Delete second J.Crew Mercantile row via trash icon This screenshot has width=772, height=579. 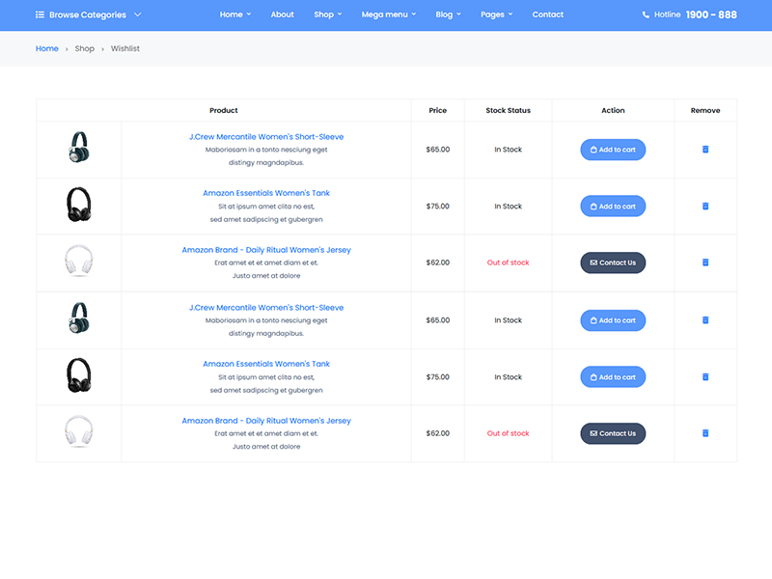[705, 320]
